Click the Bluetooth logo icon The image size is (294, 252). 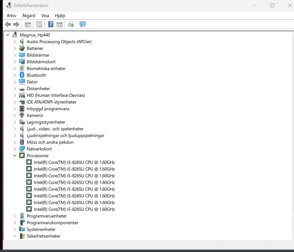[x=22, y=75]
